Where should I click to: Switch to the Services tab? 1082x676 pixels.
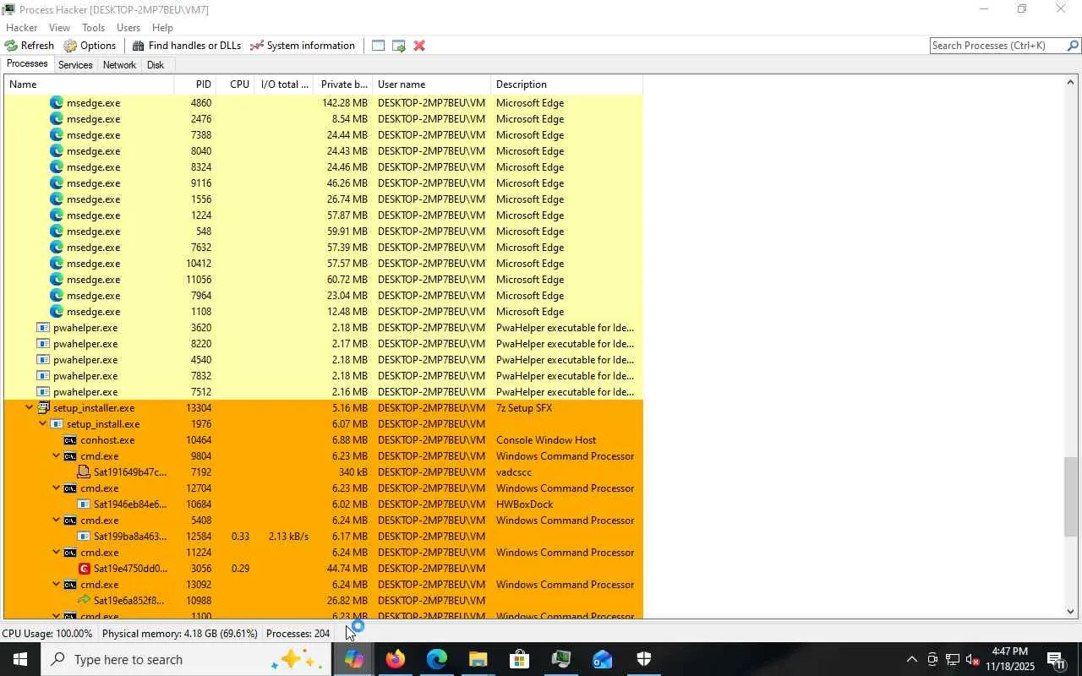point(75,65)
